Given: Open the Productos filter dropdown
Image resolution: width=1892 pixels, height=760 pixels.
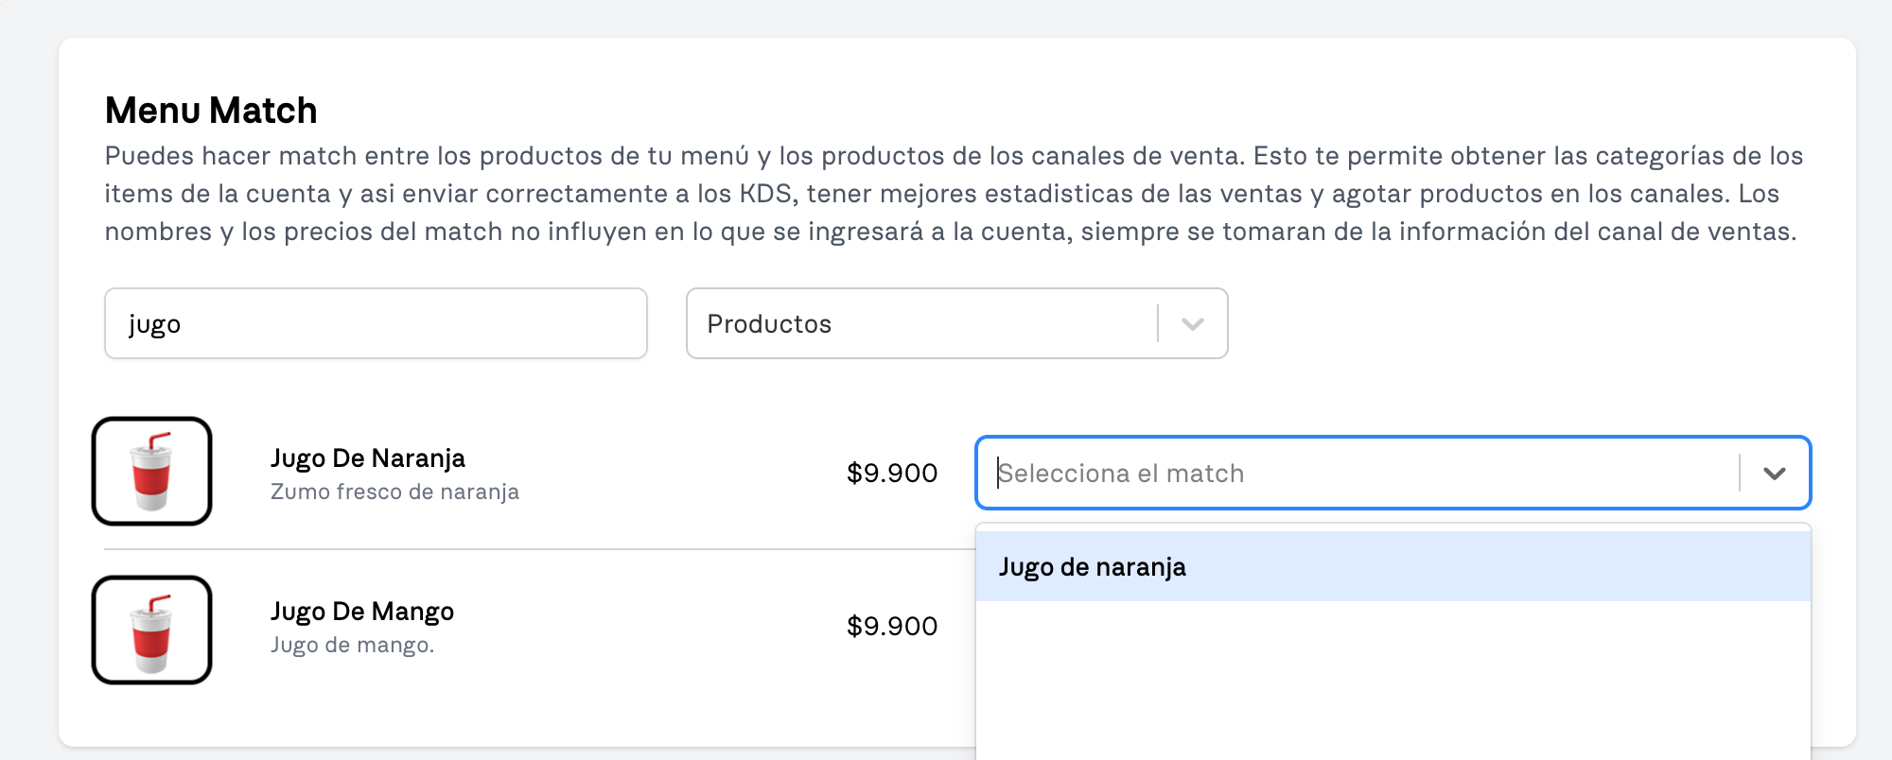Looking at the screenshot, I should (x=956, y=323).
